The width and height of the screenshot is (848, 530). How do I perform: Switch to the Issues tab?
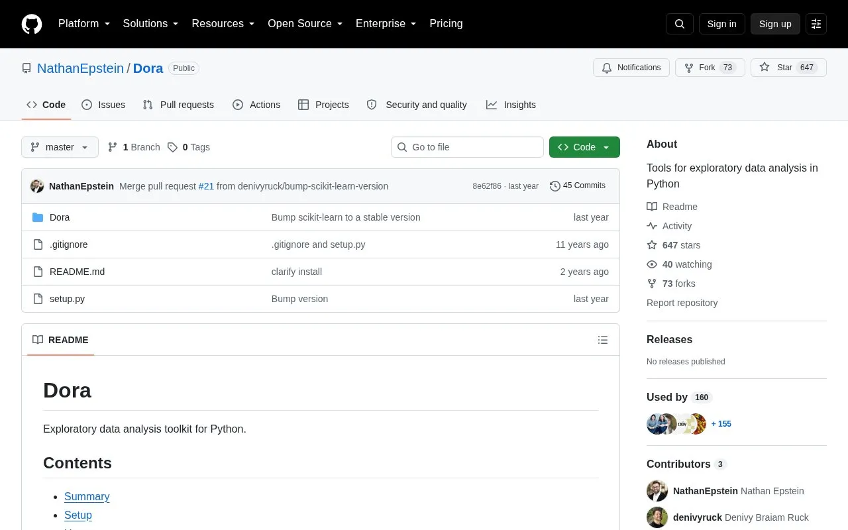(x=103, y=105)
